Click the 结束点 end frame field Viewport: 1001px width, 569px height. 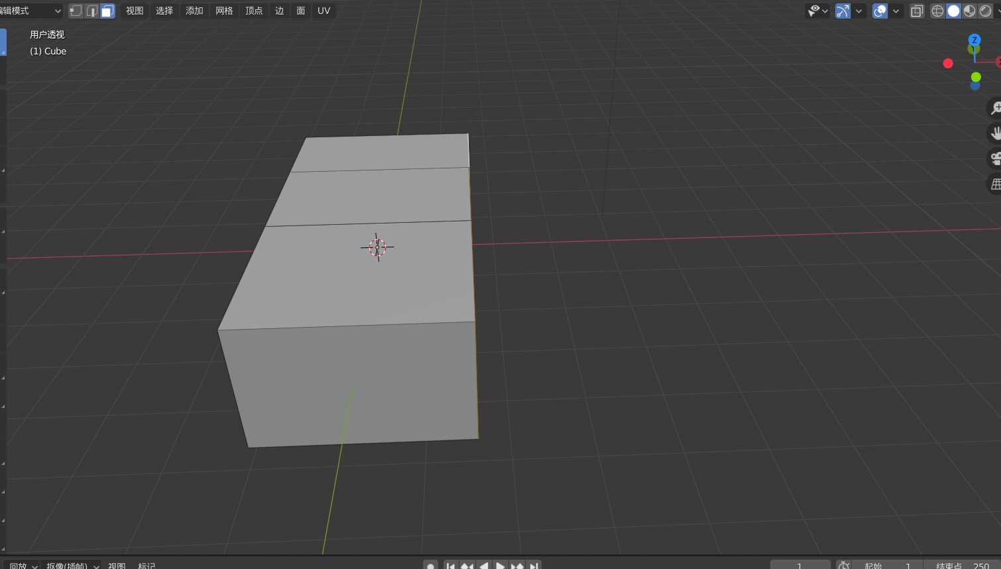coord(963,565)
